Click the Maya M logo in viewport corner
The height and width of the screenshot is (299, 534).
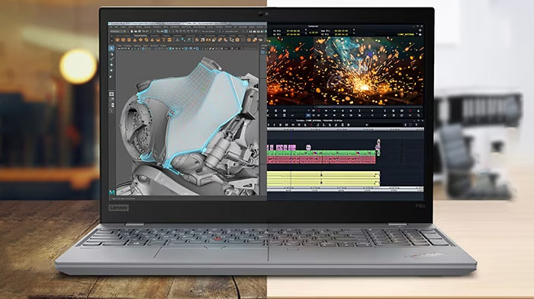pos(111,192)
